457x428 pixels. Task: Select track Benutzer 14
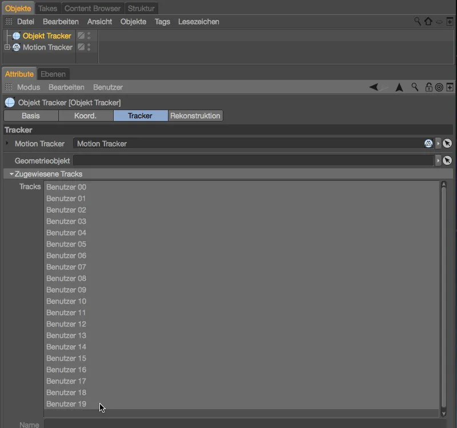[x=241, y=347]
